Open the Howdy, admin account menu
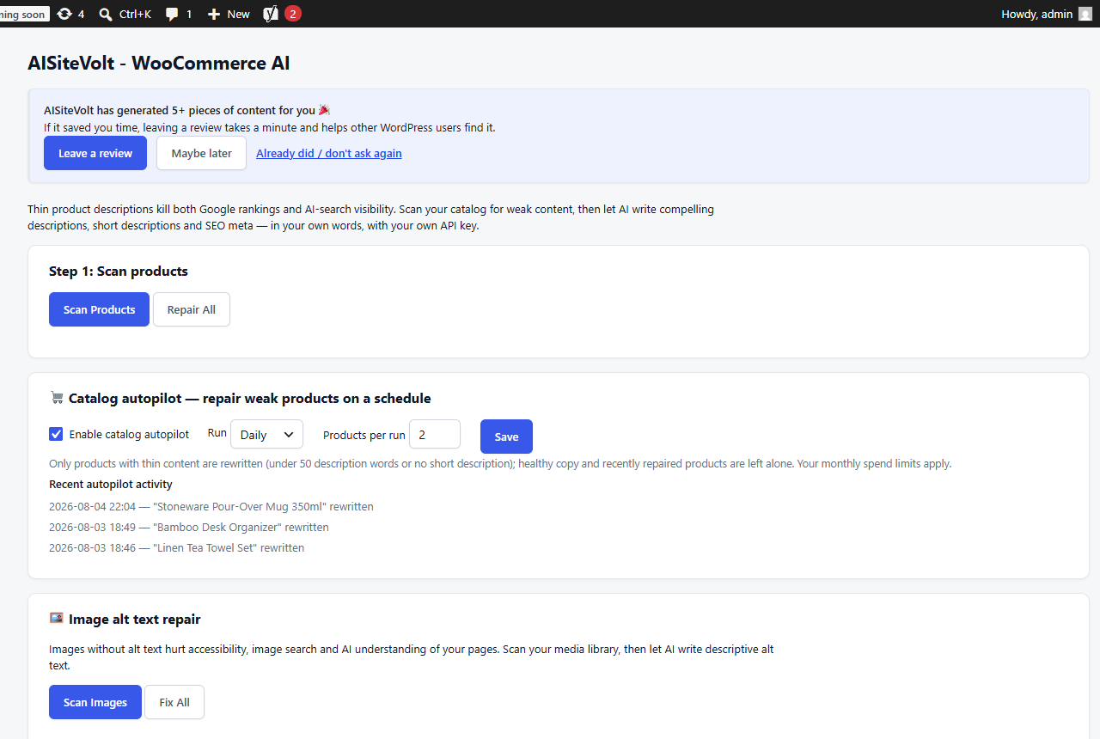The width and height of the screenshot is (1100, 739). pyautogui.click(x=1046, y=14)
